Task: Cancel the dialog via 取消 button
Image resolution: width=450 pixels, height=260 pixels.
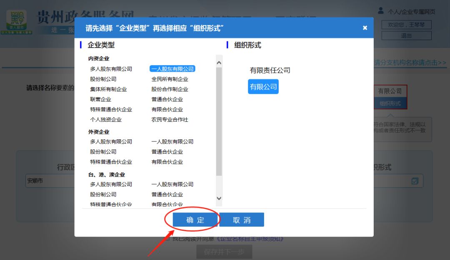Action: pos(242,220)
